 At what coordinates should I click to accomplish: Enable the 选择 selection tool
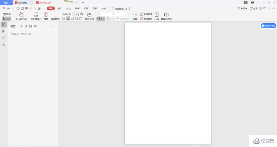tap(7, 19)
